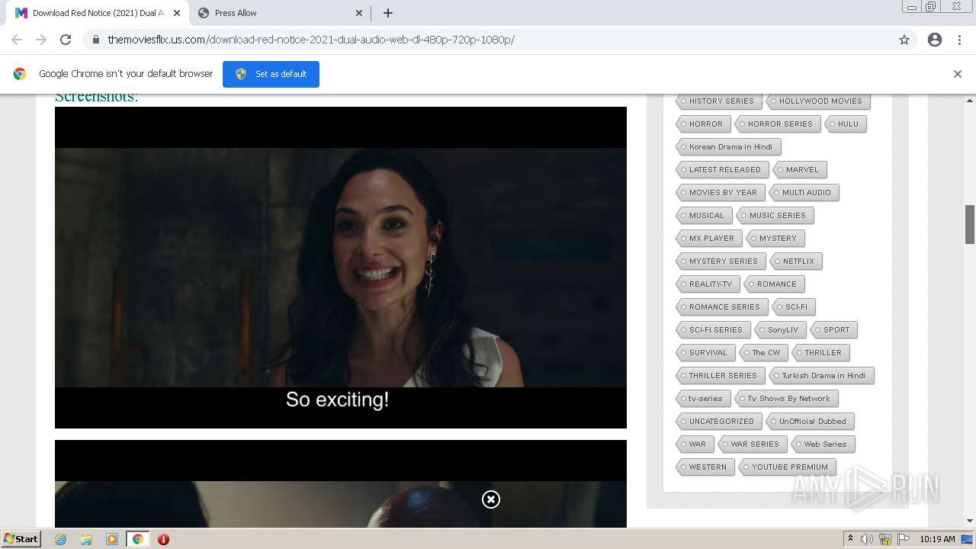Select the SPORT tag

click(x=833, y=329)
